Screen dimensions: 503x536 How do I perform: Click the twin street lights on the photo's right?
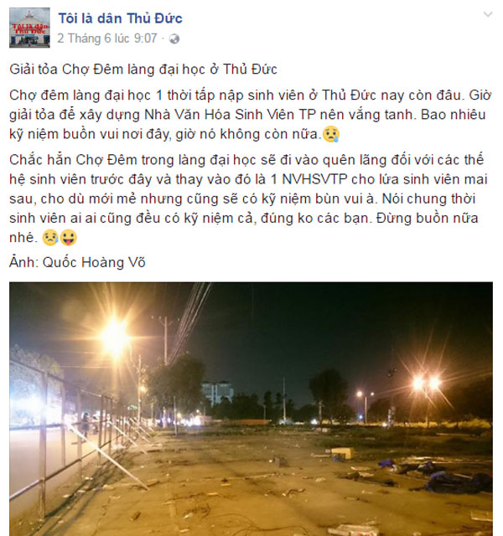point(426,383)
